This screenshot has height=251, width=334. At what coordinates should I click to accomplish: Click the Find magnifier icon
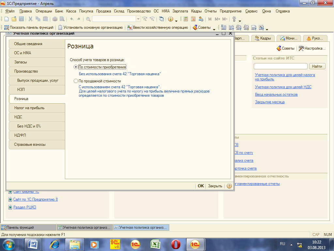tap(88, 19)
